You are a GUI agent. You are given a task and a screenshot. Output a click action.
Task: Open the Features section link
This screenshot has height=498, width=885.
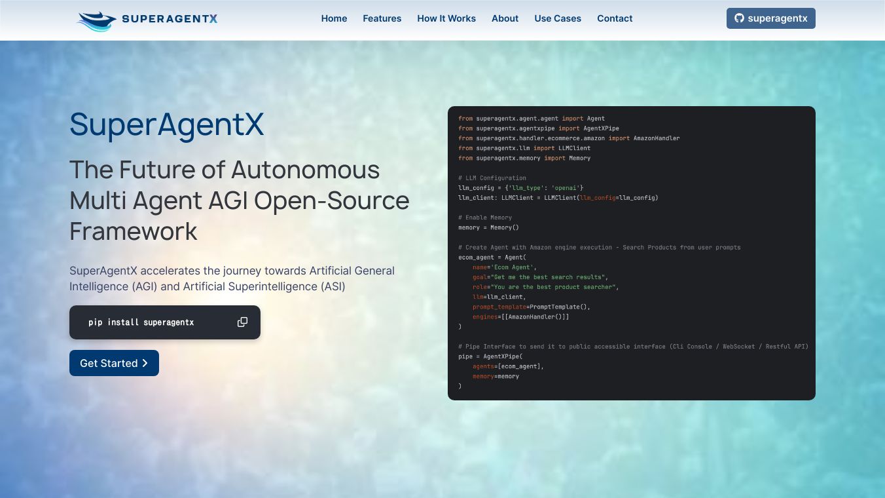(x=382, y=18)
